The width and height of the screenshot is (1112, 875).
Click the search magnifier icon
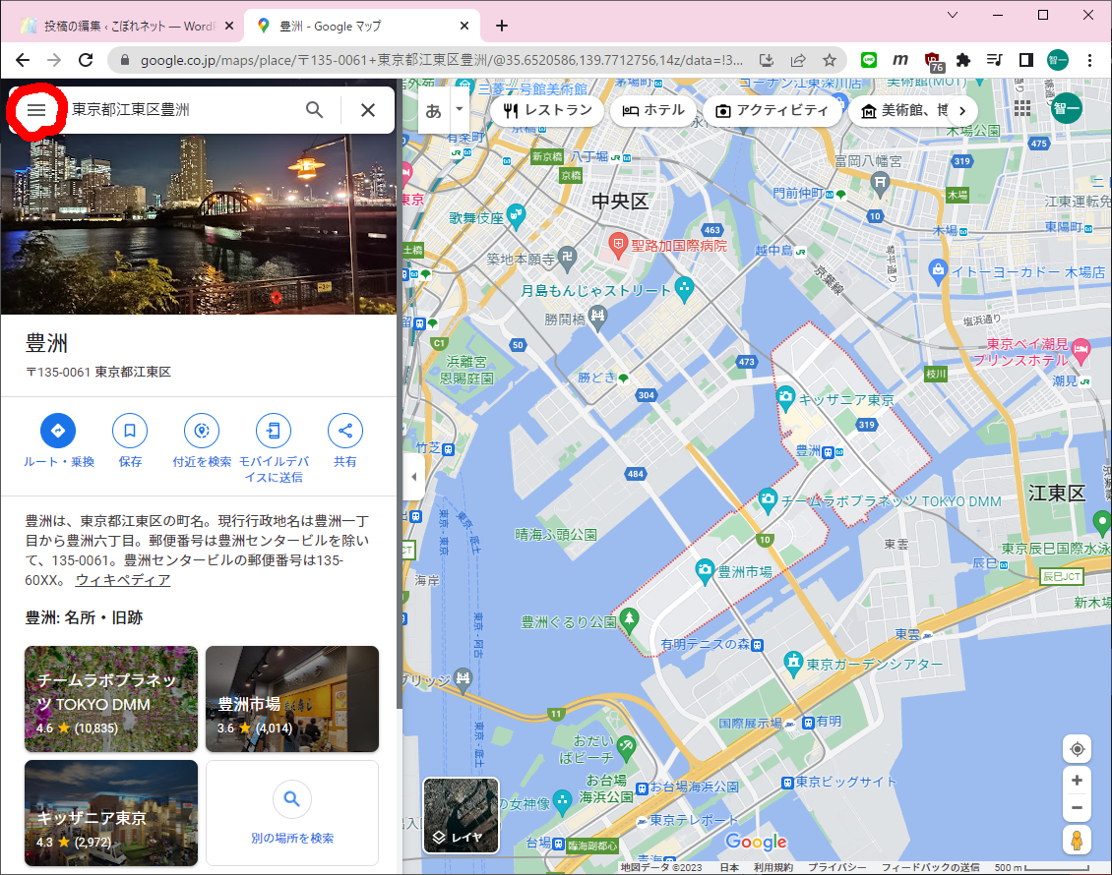click(x=314, y=110)
